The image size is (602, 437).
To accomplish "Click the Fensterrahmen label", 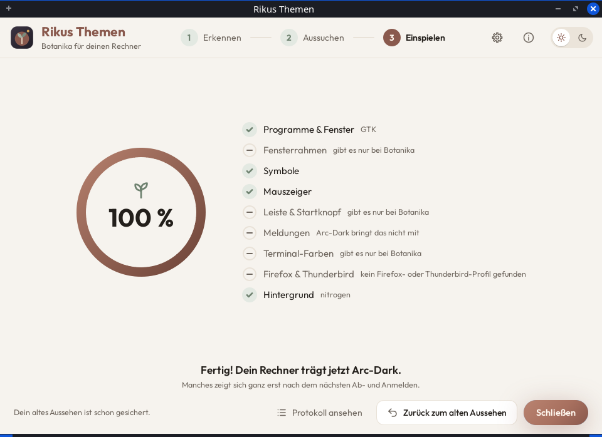I will 295,150.
